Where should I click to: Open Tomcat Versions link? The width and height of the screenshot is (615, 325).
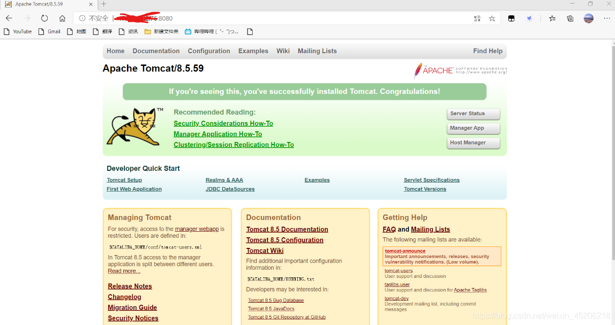[x=425, y=189]
